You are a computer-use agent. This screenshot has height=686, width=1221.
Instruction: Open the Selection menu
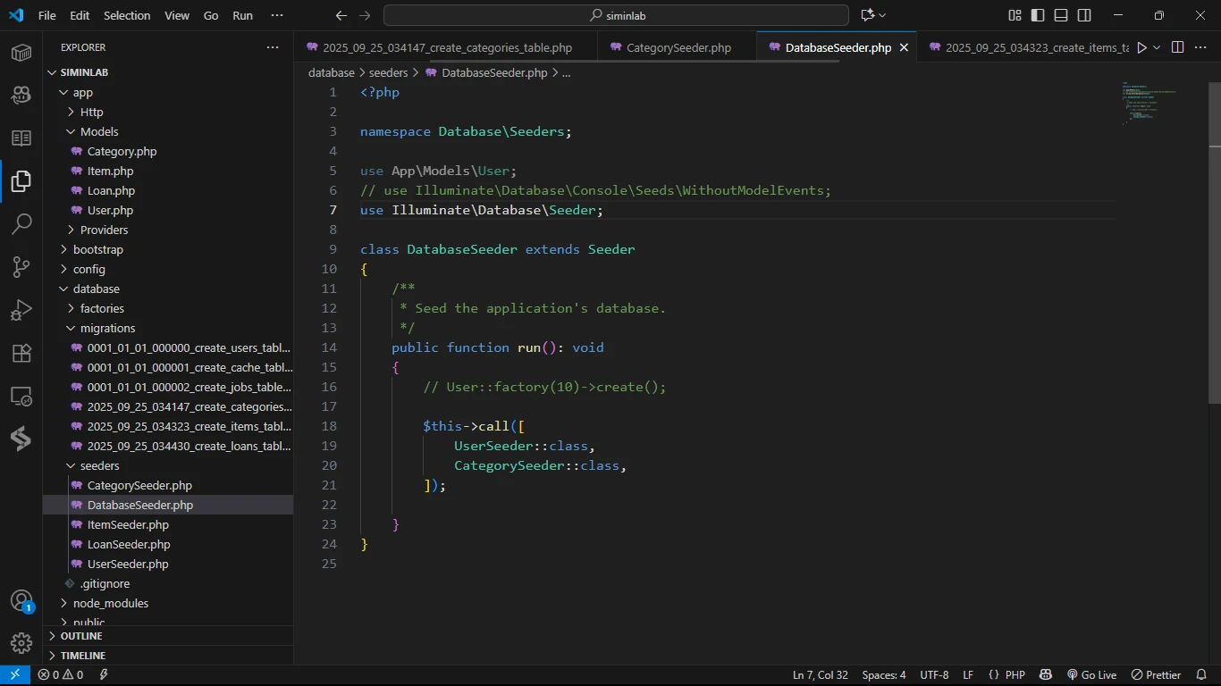pyautogui.click(x=127, y=15)
